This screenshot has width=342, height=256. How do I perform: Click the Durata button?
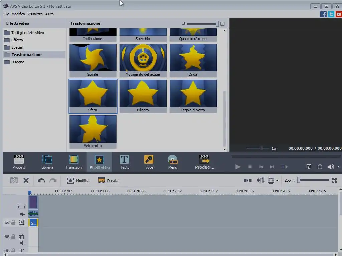(108, 180)
